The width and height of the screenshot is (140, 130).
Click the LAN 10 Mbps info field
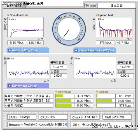22,117
